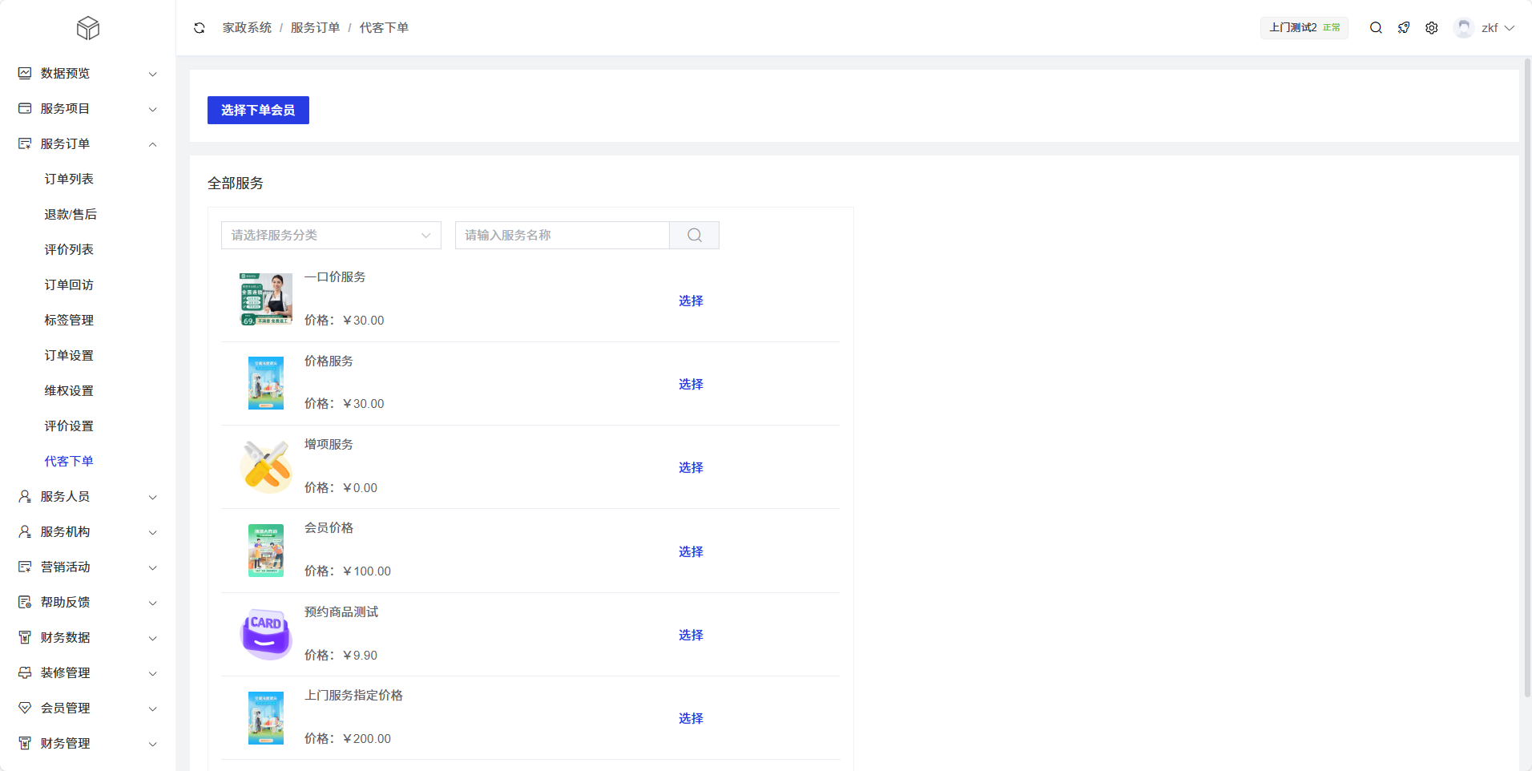The height and width of the screenshot is (771, 1532).
Task: Open the 评价设置 menu item
Action: pyautogui.click(x=69, y=426)
